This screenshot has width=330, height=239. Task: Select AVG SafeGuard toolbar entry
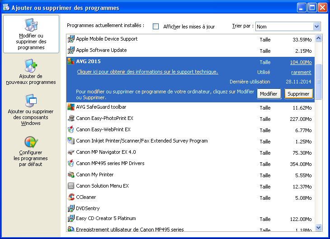(190, 107)
